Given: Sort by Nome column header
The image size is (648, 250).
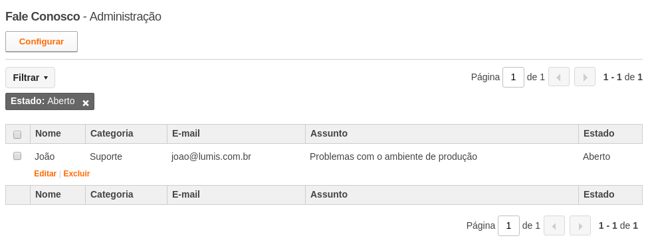Looking at the screenshot, I should [48, 134].
